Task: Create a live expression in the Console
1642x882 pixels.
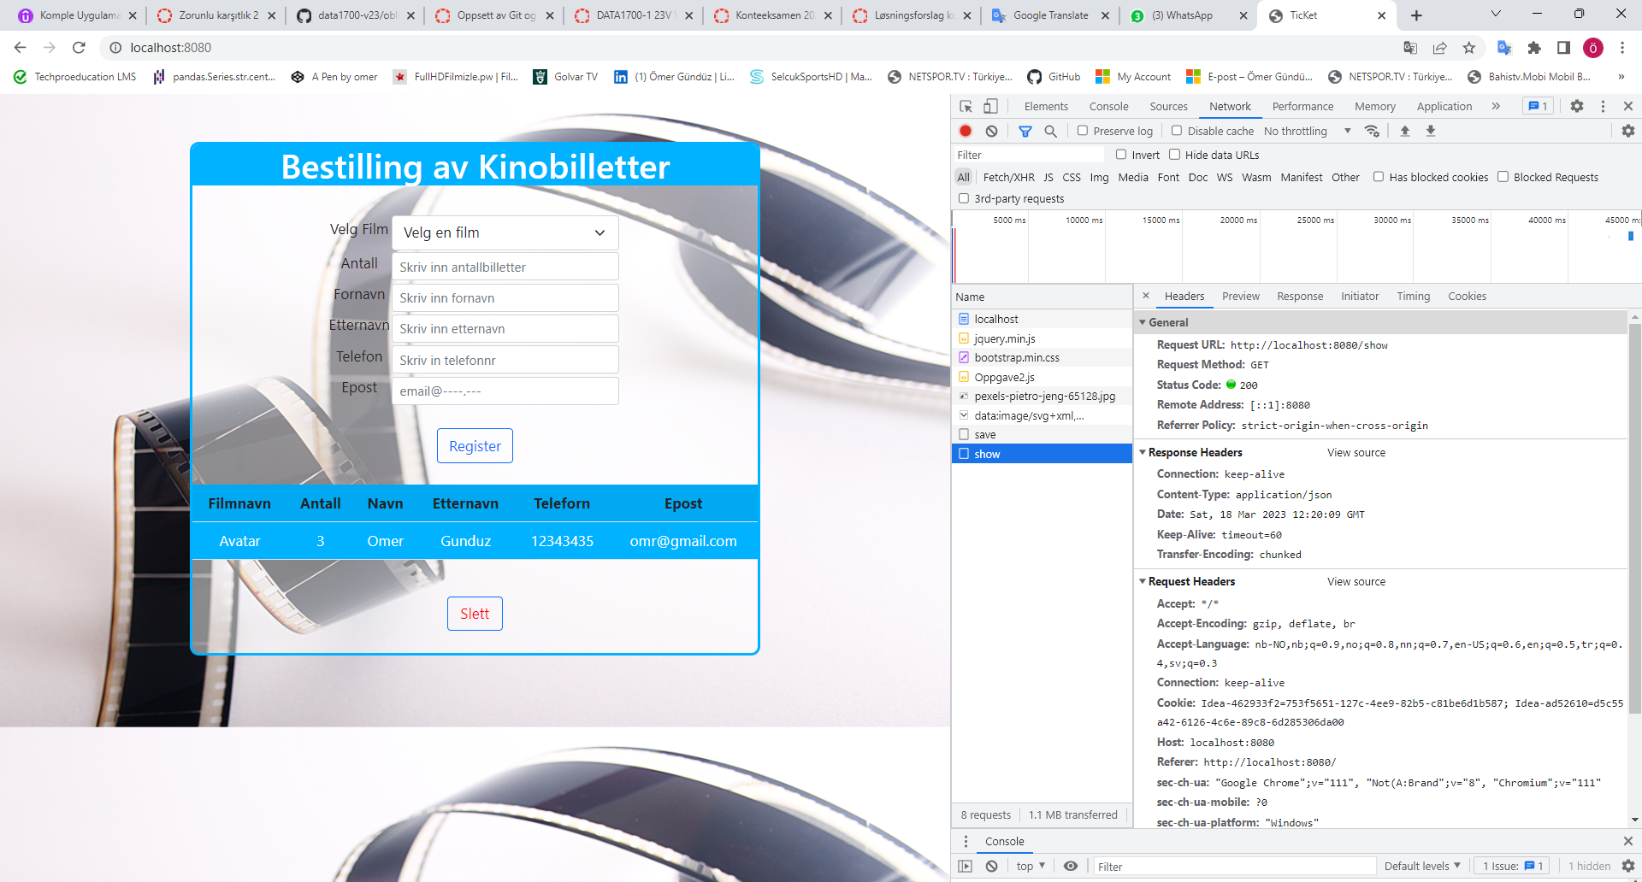Action: click(x=1071, y=866)
